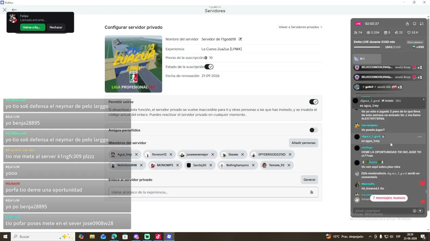The width and height of the screenshot is (430, 241).
Task: Open the viewers count showing 74
Action: pyautogui.click(x=358, y=32)
